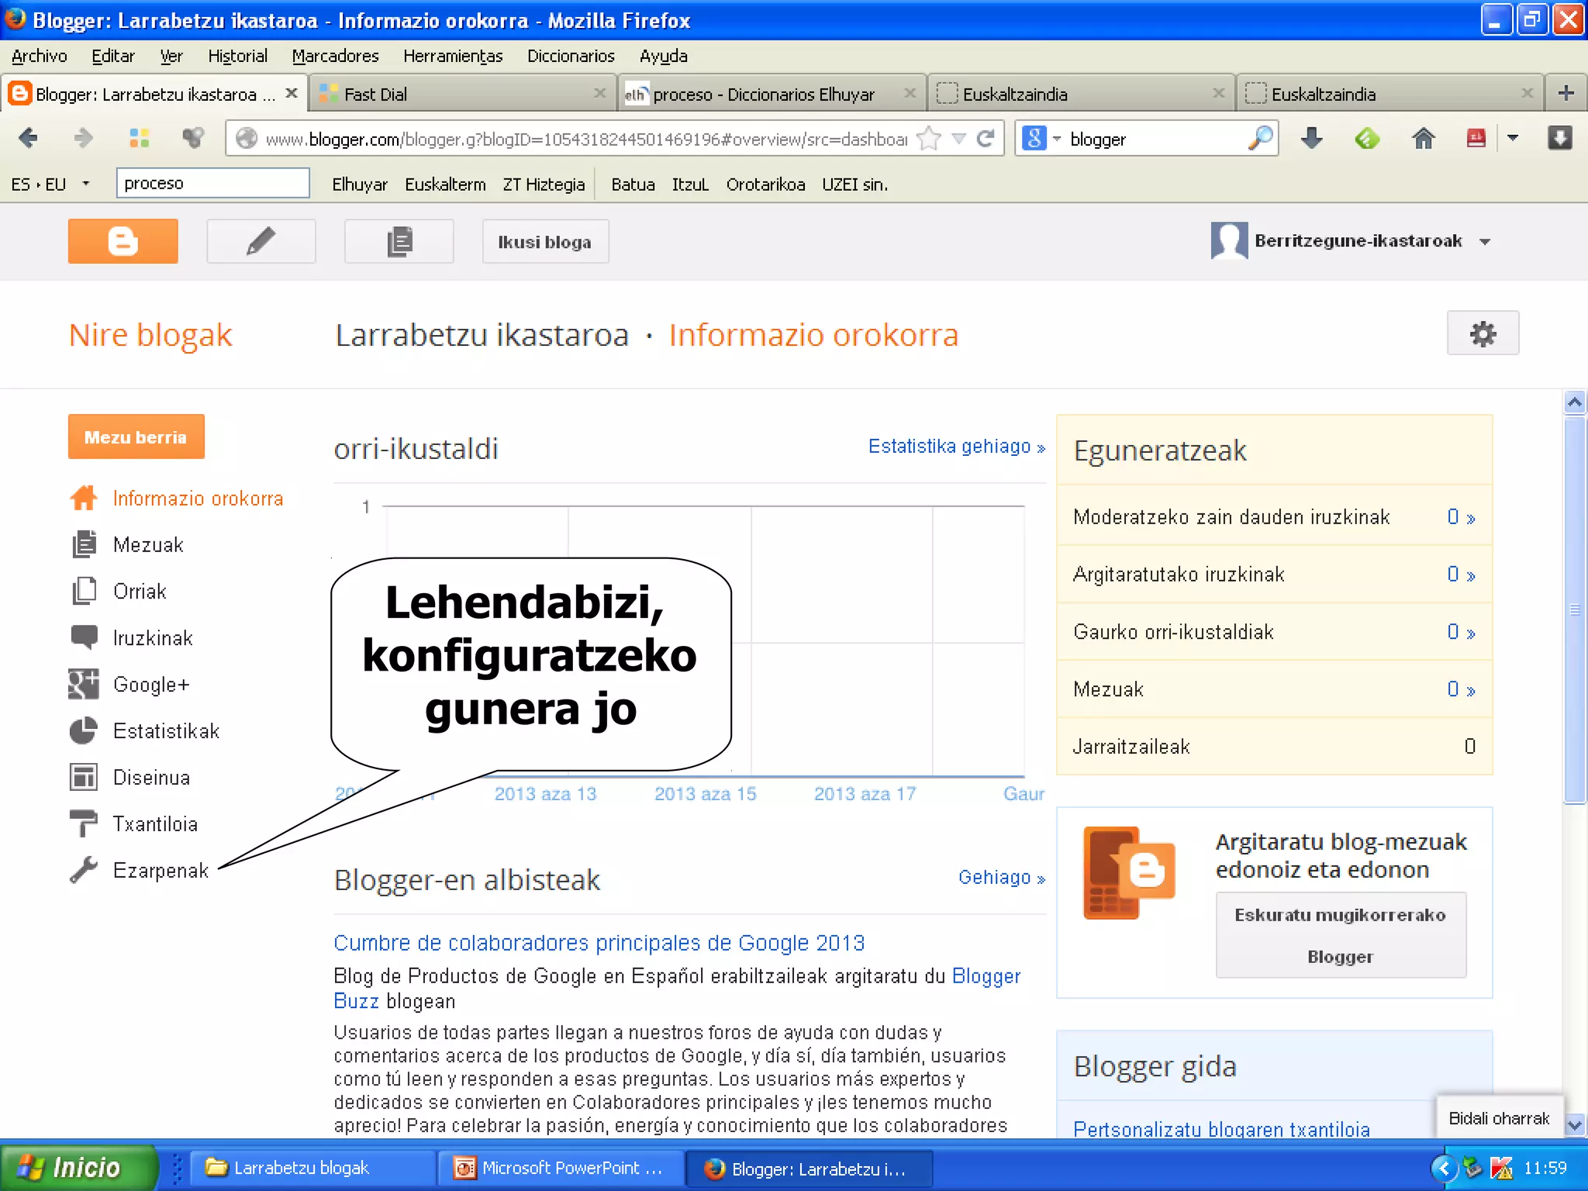The width and height of the screenshot is (1588, 1191).
Task: Expand the Berritzegune-ikastaroak account dropdown
Action: point(1484,242)
